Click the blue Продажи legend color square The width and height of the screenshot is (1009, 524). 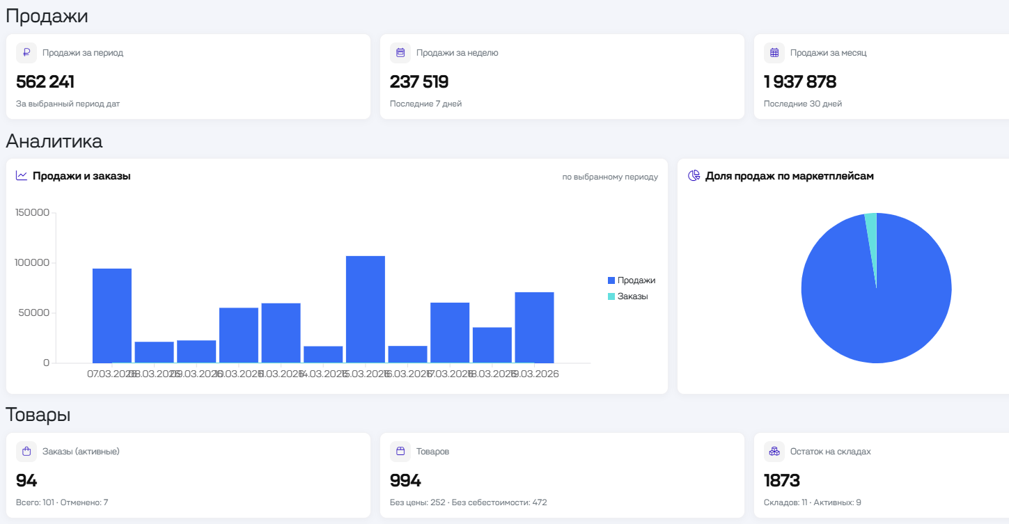[611, 280]
